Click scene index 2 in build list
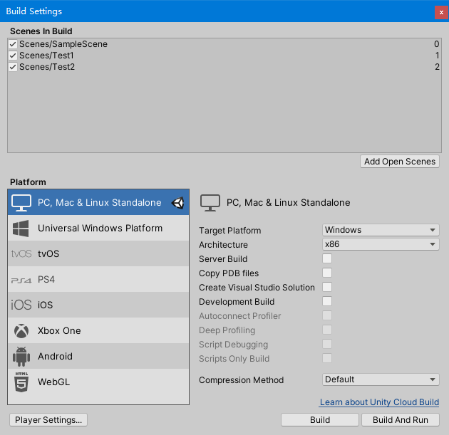Viewport: 449px width, 435px height. (x=437, y=67)
